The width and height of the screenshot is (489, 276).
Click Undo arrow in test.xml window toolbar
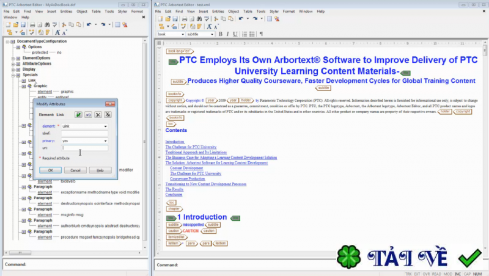point(241,19)
